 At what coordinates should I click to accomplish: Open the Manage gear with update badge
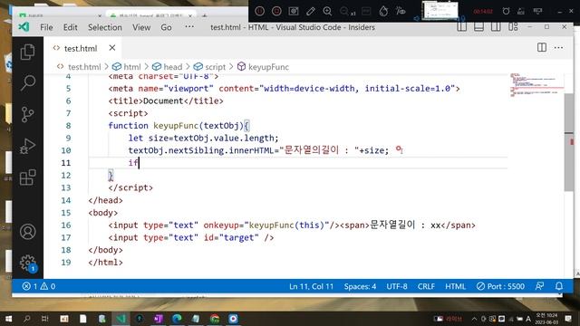(x=28, y=264)
